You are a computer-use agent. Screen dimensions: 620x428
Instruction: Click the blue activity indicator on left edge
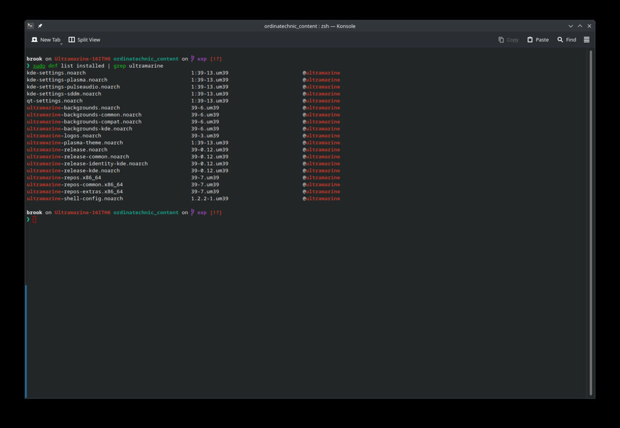26,341
